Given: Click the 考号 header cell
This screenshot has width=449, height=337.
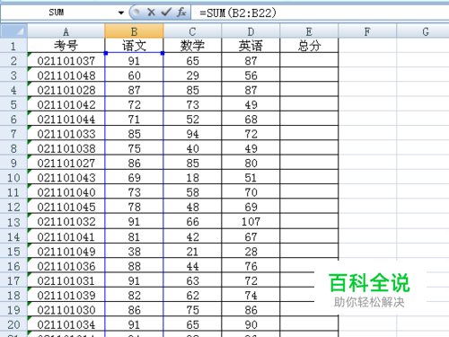Looking at the screenshot, I should [66, 46].
